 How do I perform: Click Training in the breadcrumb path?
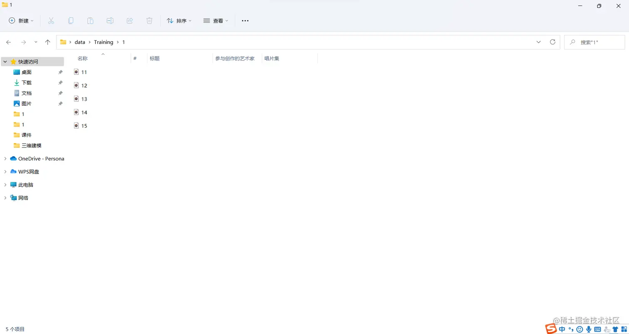(x=104, y=42)
